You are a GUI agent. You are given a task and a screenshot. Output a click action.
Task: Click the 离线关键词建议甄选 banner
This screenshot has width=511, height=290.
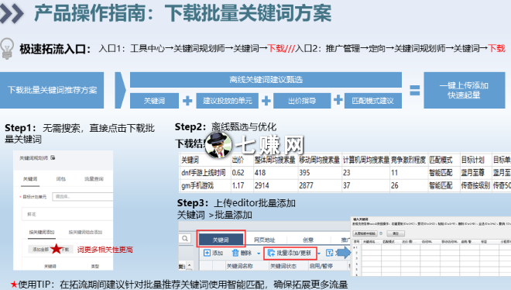(266, 80)
